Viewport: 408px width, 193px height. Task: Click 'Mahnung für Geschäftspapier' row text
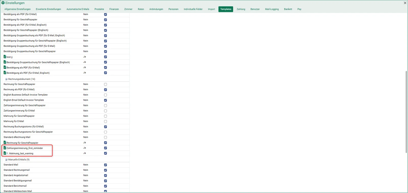(19, 116)
